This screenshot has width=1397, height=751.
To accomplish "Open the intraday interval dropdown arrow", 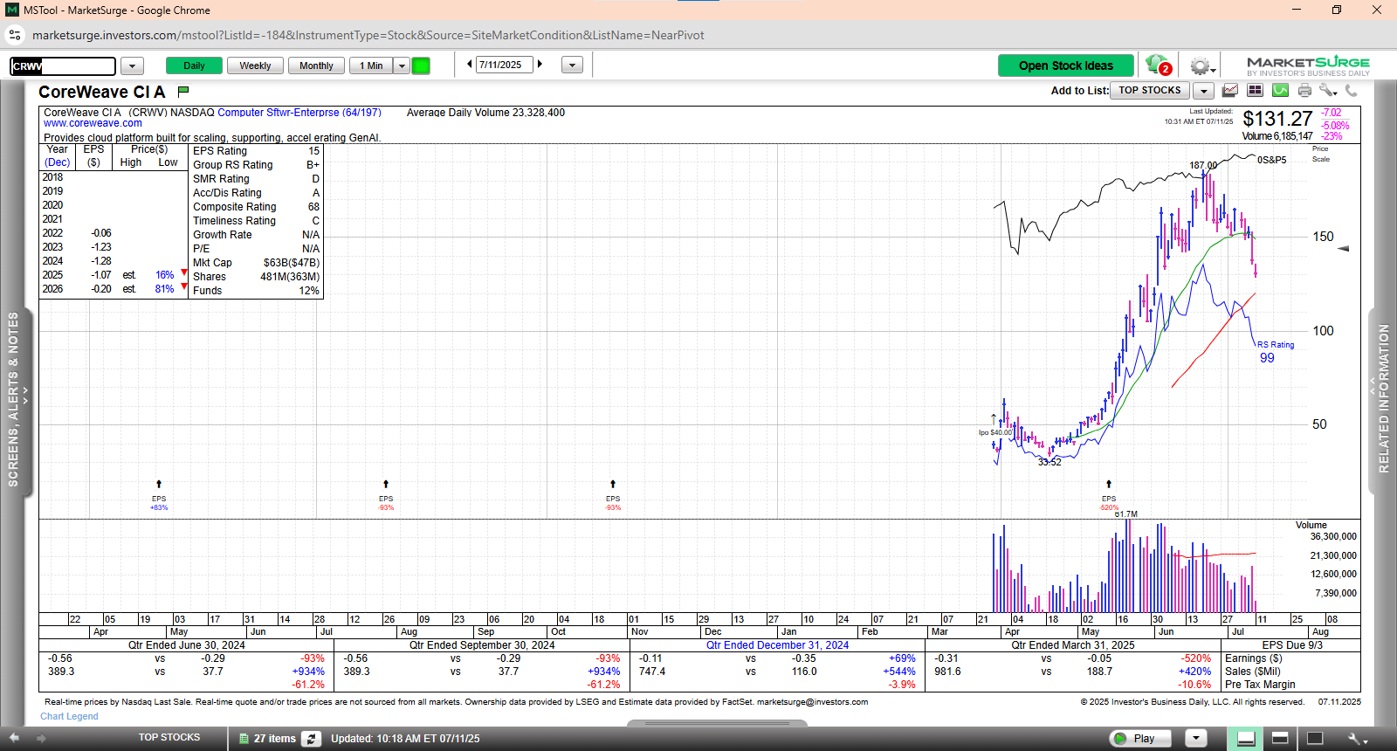I will [402, 65].
